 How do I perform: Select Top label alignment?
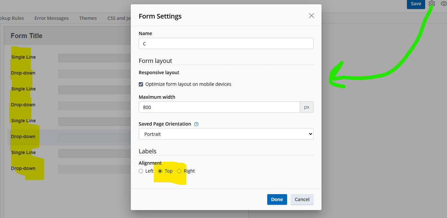160,171
